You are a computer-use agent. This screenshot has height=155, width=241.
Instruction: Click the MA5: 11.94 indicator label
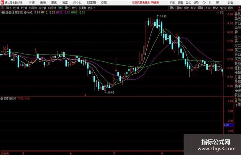(33, 12)
